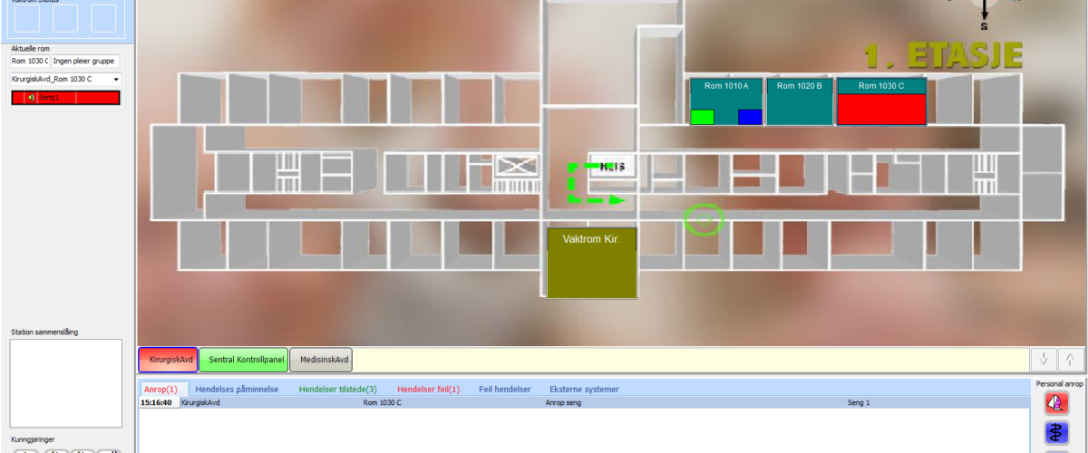Open the KirurgiskAvd_Rom 1030 C dropdown

click(116, 80)
